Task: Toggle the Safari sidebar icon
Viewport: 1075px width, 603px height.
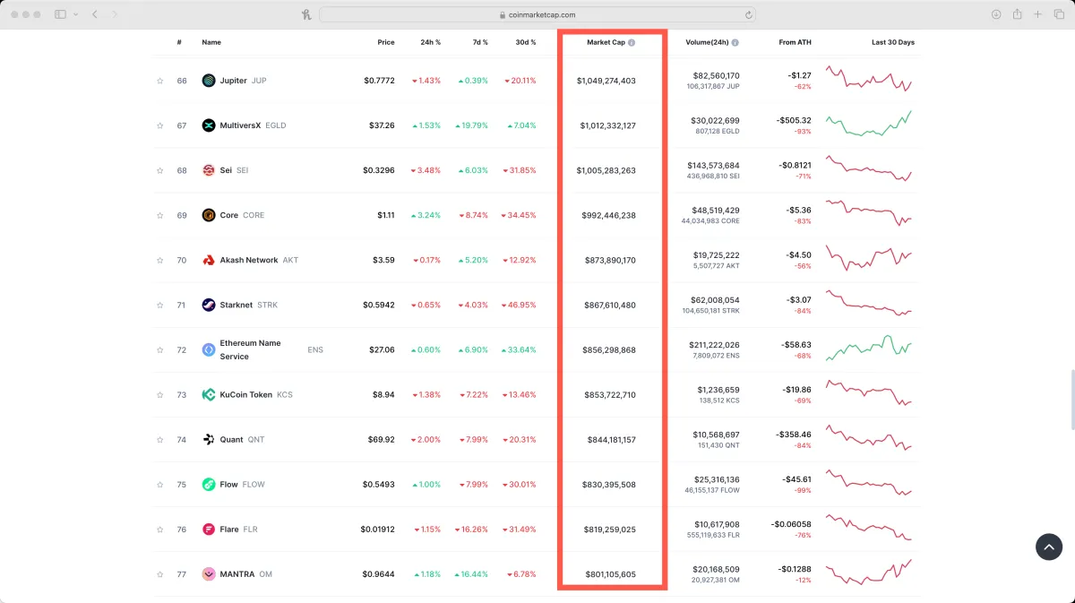Action: pyautogui.click(x=60, y=14)
